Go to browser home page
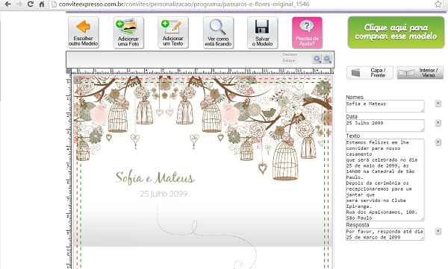The height and width of the screenshot is (269, 448). 42,4
